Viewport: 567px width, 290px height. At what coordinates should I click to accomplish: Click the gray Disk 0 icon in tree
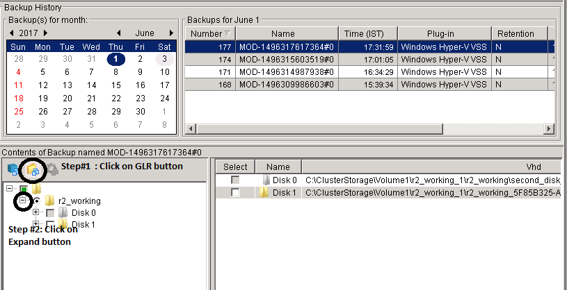63,213
